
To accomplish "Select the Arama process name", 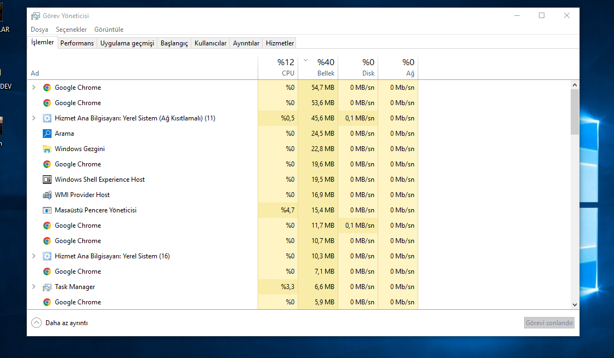I will point(64,133).
